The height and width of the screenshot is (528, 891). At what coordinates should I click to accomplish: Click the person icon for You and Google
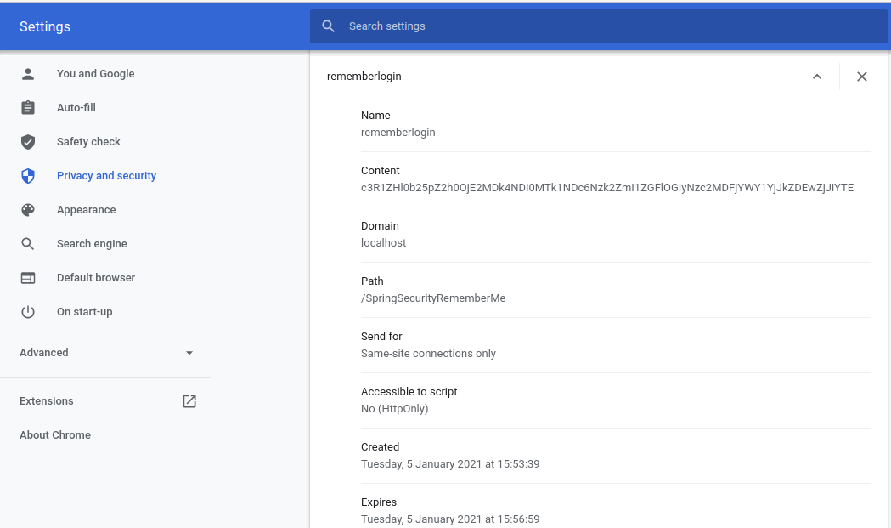(28, 74)
